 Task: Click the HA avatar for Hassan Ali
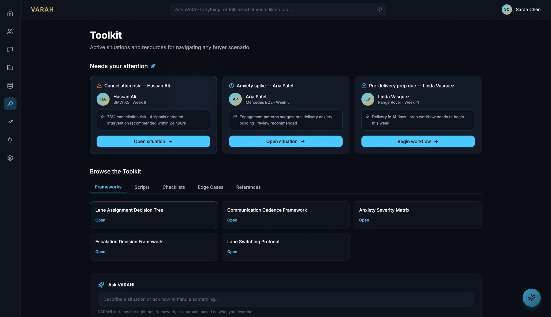[103, 99]
